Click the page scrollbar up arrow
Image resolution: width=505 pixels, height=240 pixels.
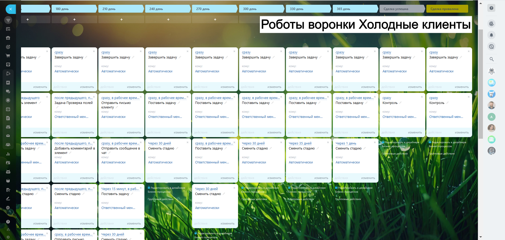481,3
